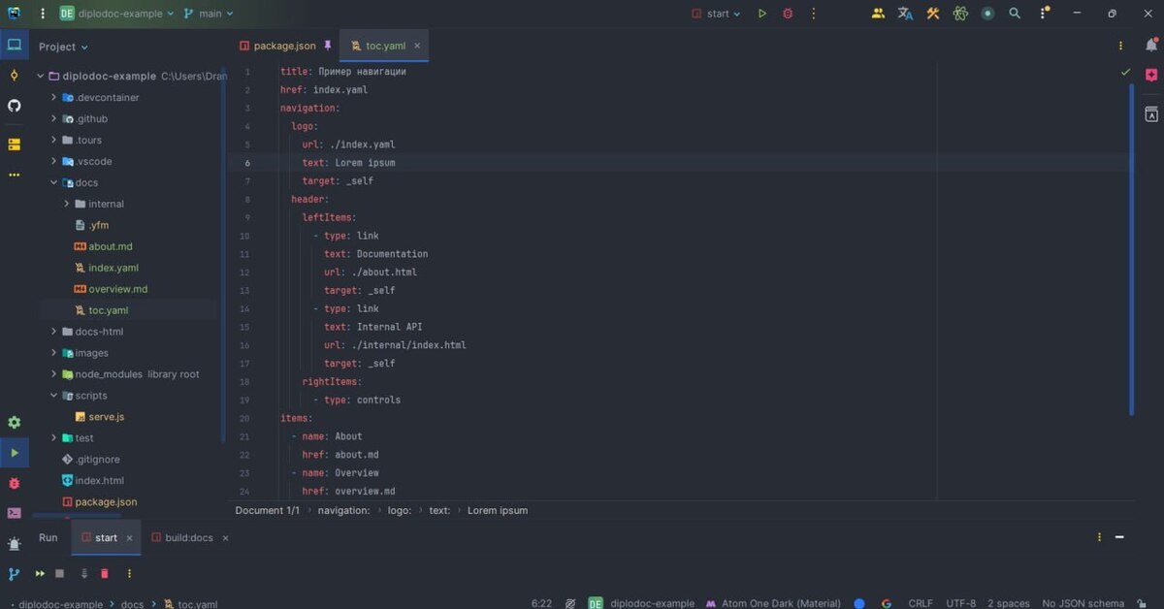This screenshot has height=609, width=1164.
Task: Open the Translate tool icon
Action: (x=905, y=14)
